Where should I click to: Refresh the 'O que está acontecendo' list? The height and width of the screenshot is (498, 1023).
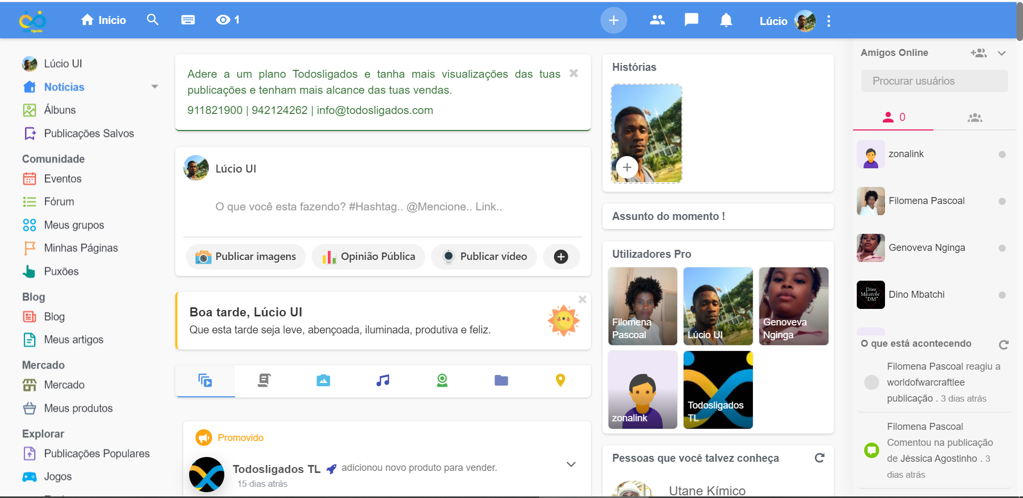(1003, 345)
